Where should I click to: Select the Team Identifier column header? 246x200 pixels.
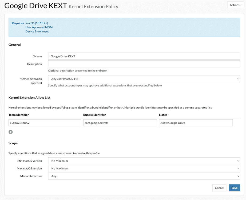click(x=18, y=115)
